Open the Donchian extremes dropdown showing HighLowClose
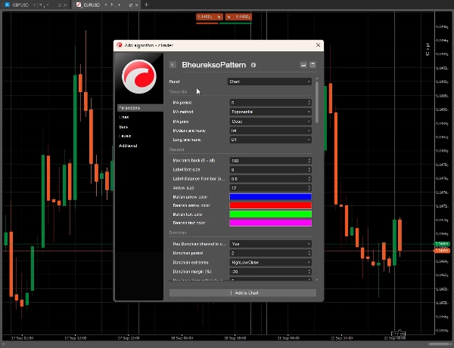 [271, 263]
